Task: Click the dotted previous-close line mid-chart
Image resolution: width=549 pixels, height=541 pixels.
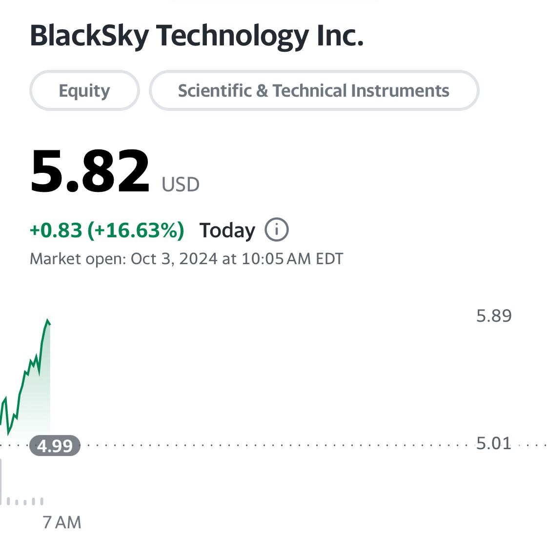Action: (x=273, y=445)
